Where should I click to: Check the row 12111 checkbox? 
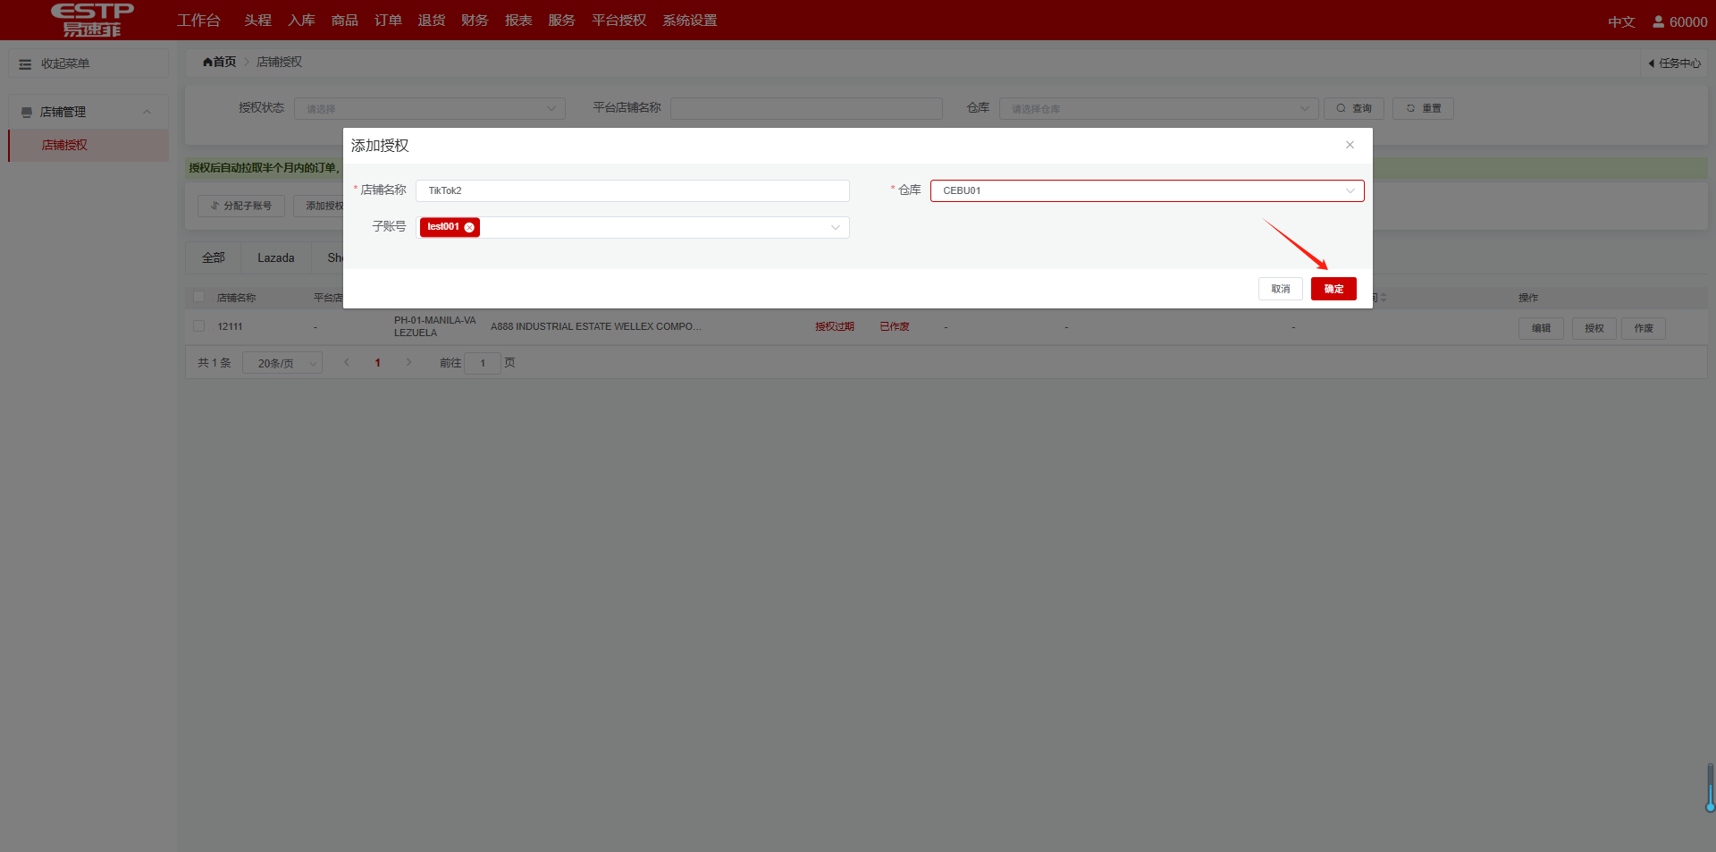[x=199, y=326]
